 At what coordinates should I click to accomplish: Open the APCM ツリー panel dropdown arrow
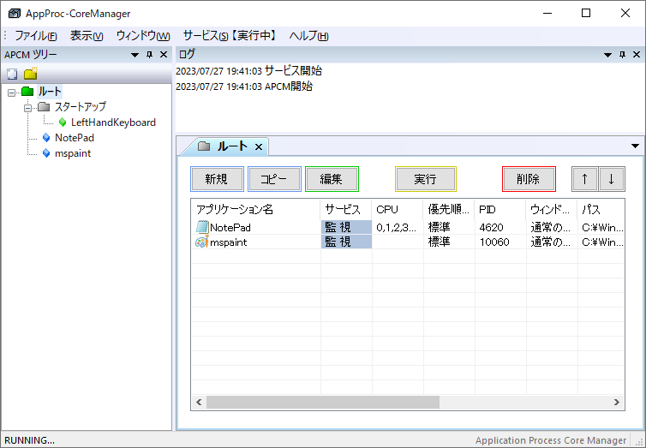[x=135, y=55]
